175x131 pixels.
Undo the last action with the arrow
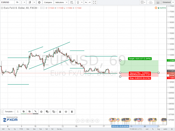pos(86,2)
